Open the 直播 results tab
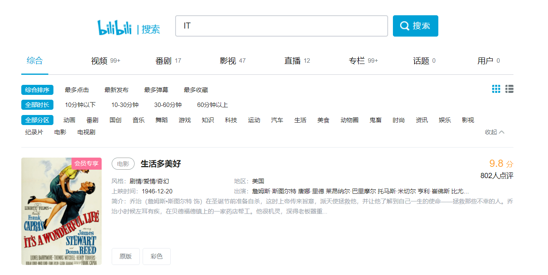548x275 pixels. [x=293, y=60]
